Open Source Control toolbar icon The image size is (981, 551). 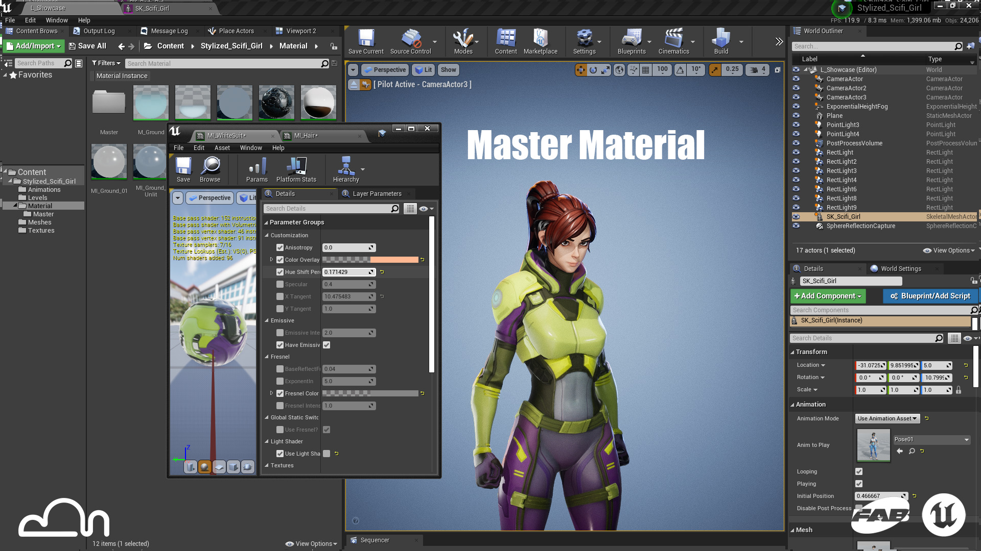(410, 41)
